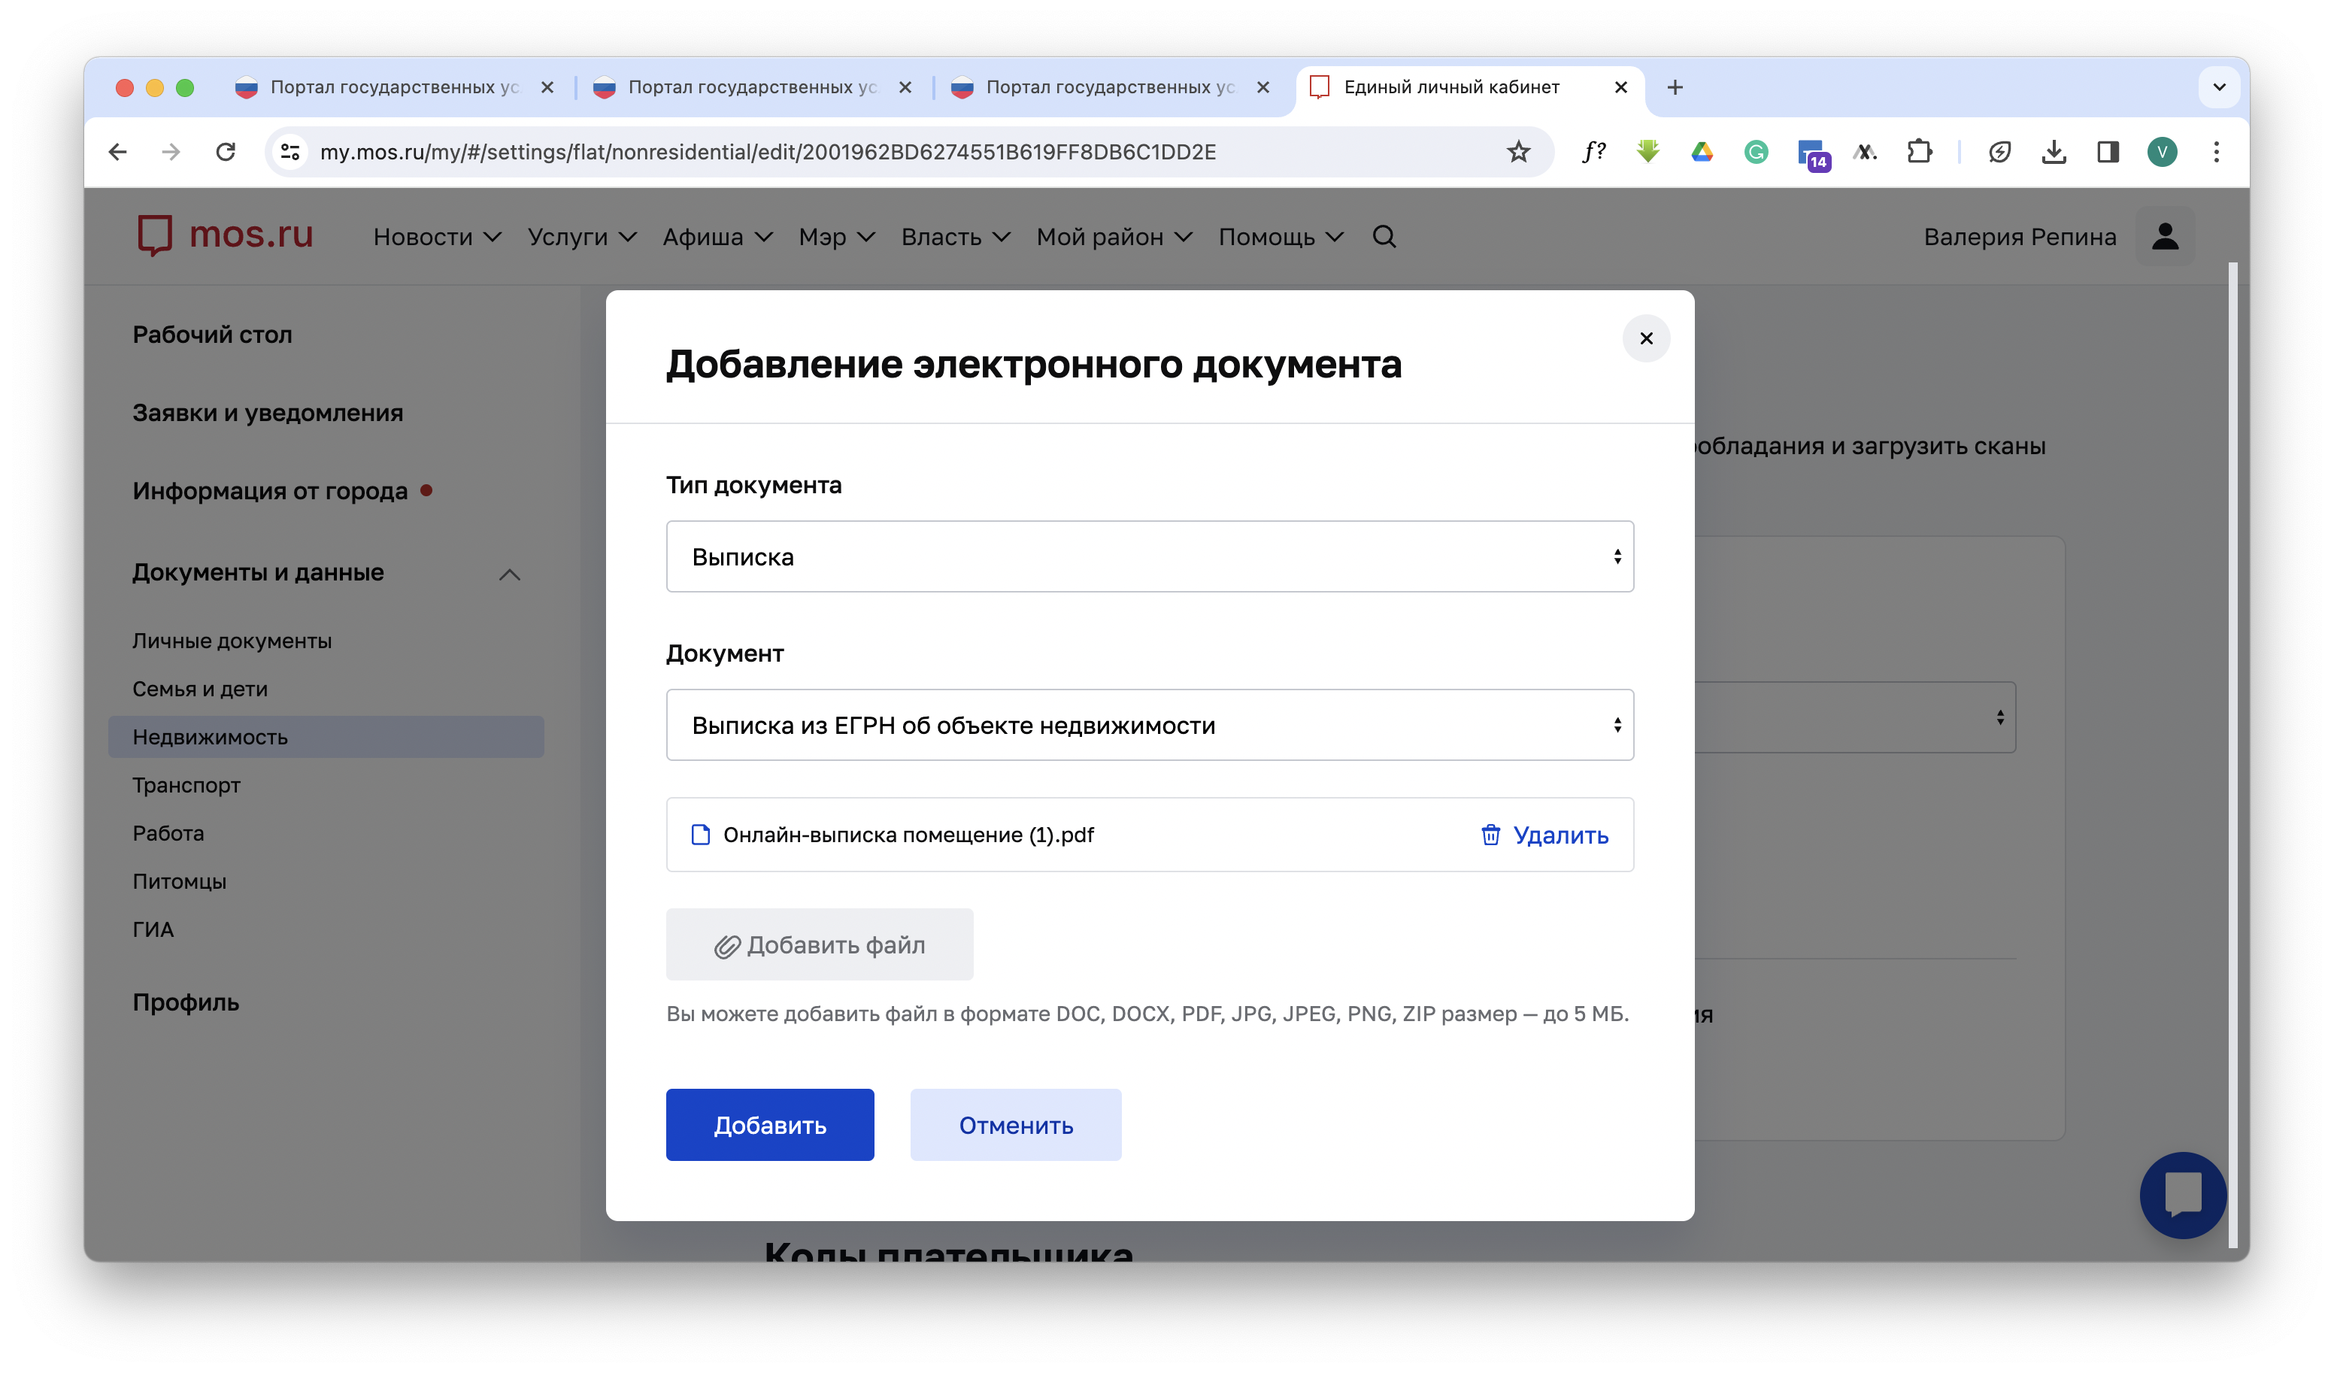Open Профиль in sidebar
The height and width of the screenshot is (1373, 2334).
tap(185, 1002)
